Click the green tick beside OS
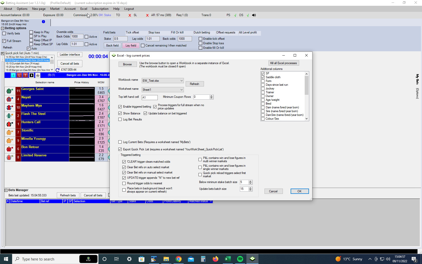 248,15
